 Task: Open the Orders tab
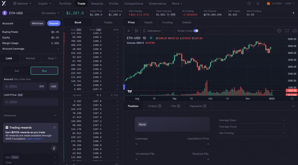pyautogui.click(x=154, y=106)
